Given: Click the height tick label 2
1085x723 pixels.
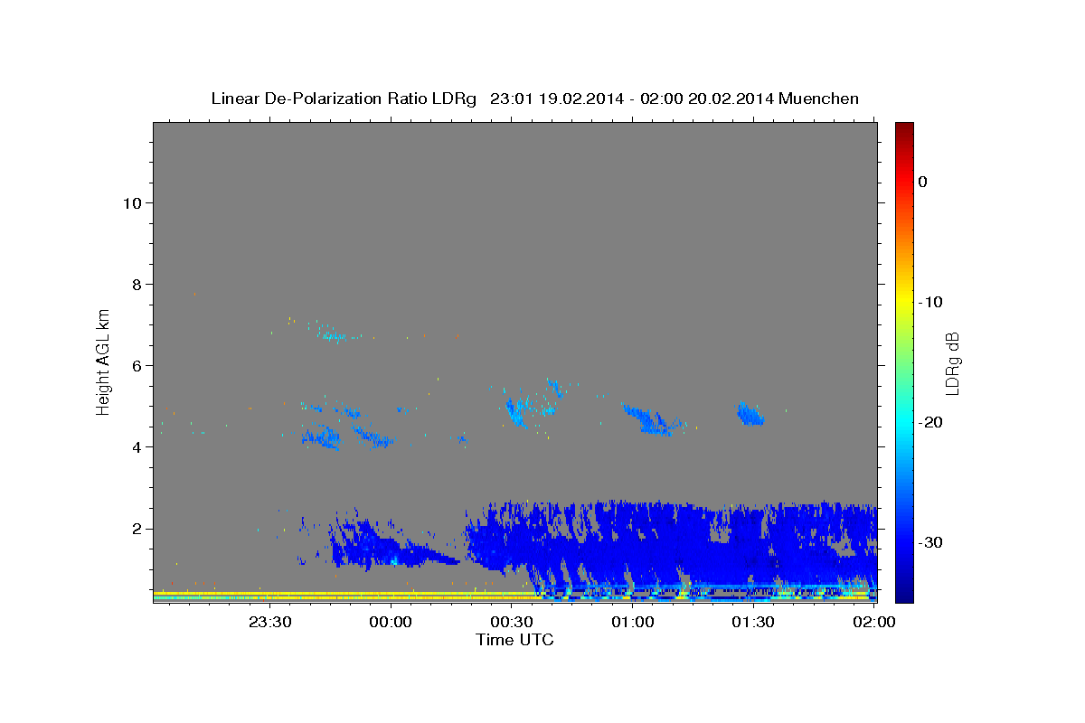Looking at the screenshot, I should (136, 528).
